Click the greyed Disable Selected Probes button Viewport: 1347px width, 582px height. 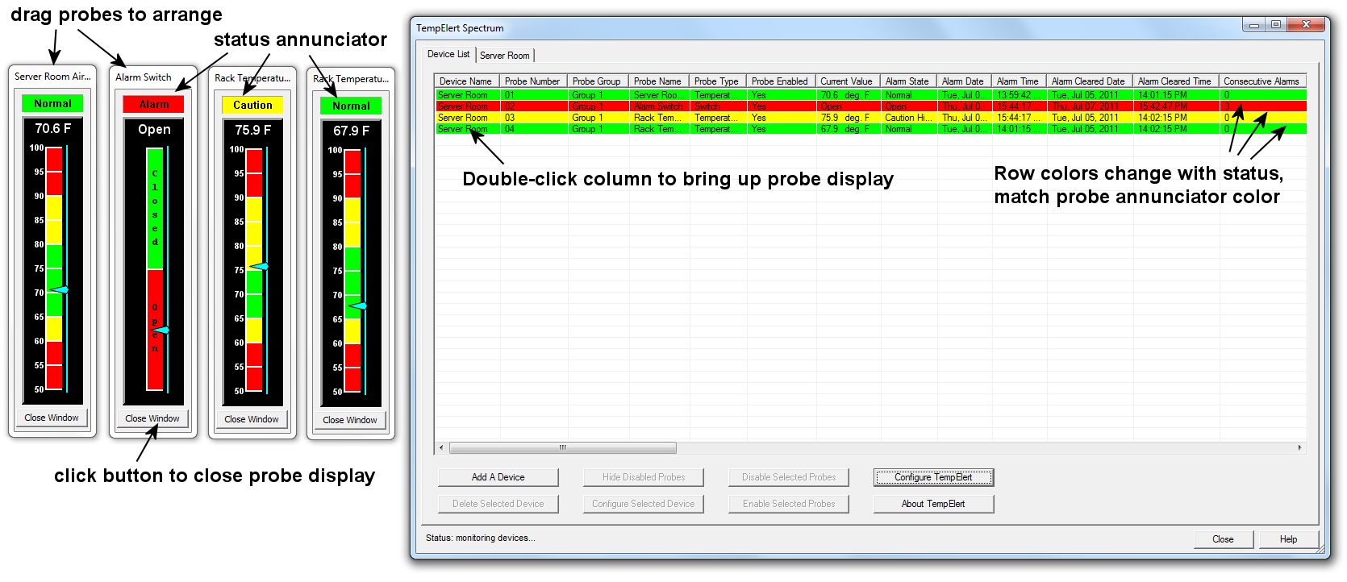click(x=788, y=477)
